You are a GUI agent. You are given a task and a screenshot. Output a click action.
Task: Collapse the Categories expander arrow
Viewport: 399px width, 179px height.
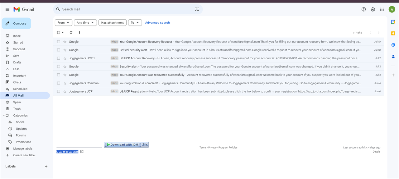pos(4,115)
